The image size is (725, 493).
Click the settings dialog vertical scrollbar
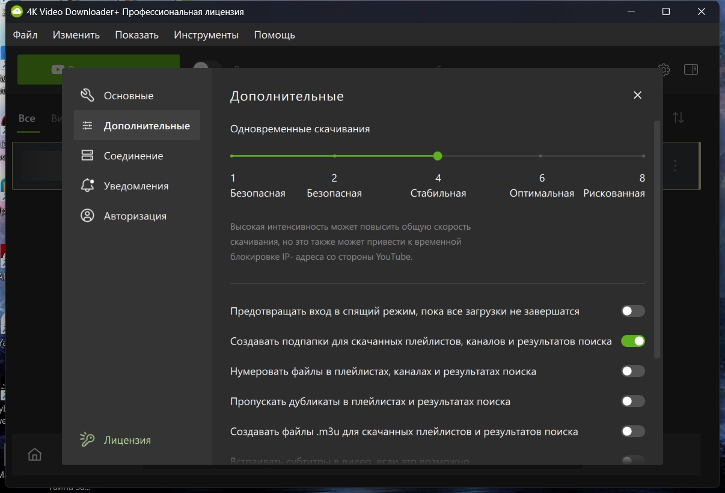657,240
